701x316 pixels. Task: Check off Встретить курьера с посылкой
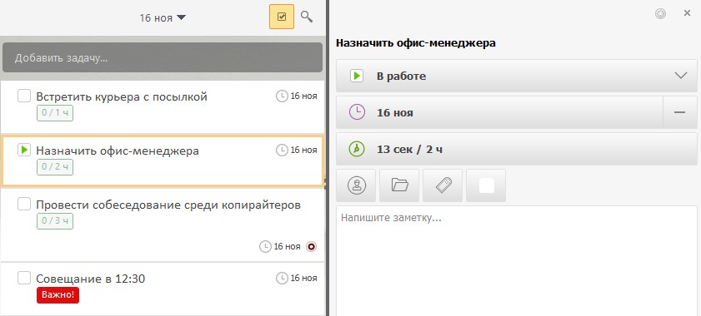coord(23,96)
